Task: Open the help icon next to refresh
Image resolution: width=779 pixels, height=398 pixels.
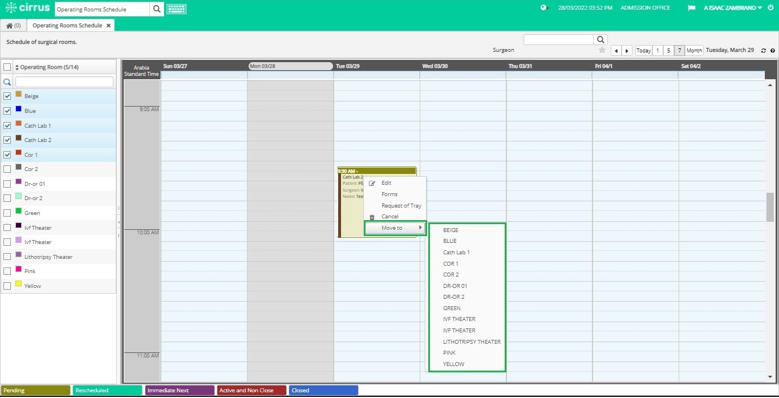Action: pyautogui.click(x=773, y=50)
